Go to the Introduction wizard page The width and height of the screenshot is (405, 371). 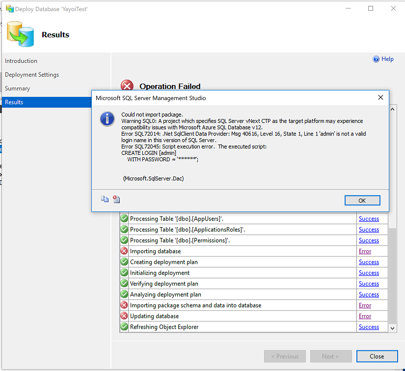(21, 61)
